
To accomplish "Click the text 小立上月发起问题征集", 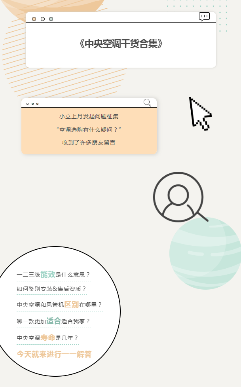I will [89, 116].
